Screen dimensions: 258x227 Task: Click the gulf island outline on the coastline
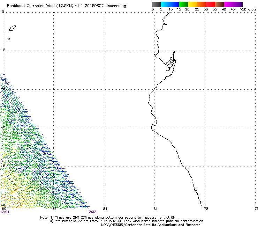pos(170,67)
